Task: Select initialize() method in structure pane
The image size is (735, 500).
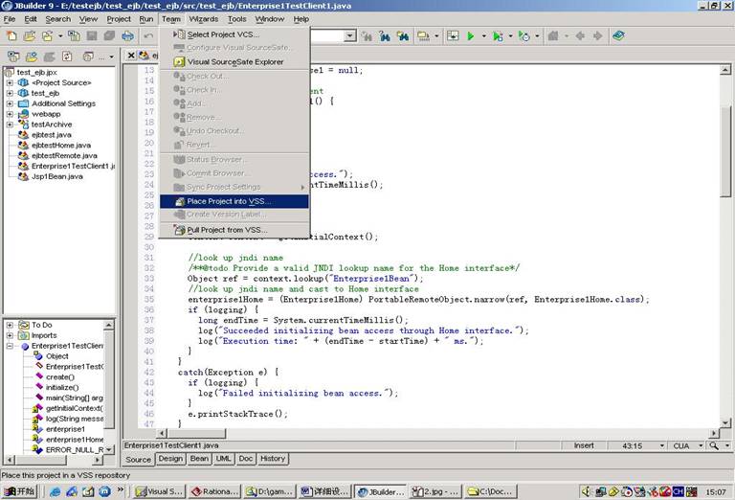Action: point(62,387)
